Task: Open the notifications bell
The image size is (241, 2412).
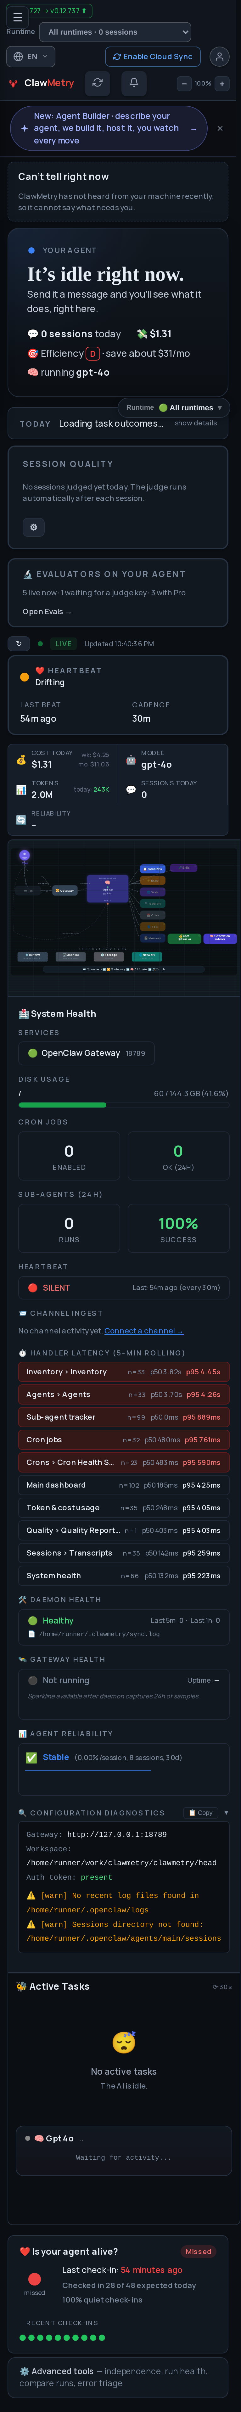Action: [x=133, y=82]
